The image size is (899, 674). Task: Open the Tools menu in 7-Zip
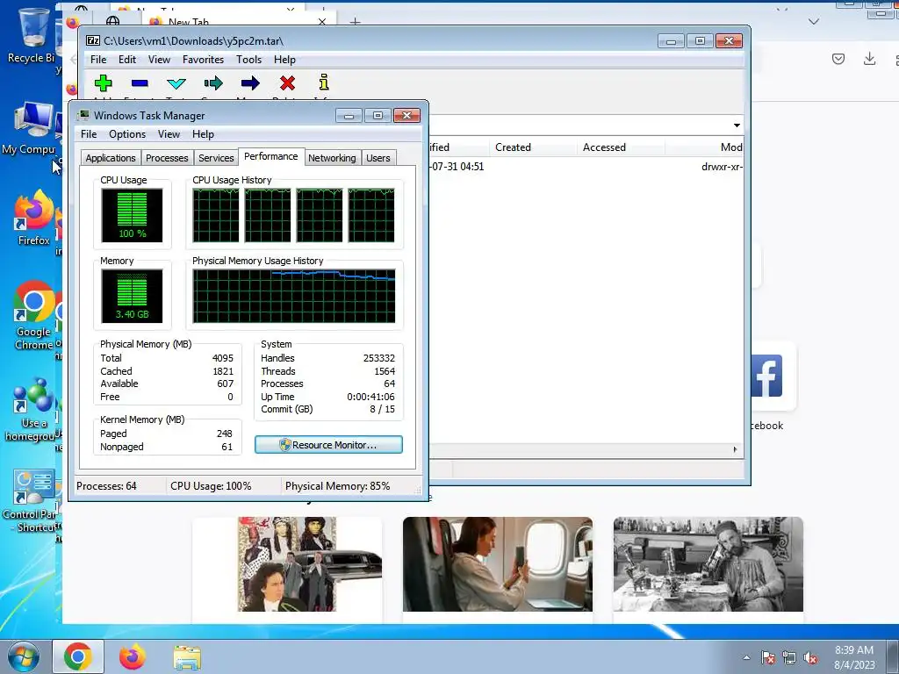click(248, 60)
